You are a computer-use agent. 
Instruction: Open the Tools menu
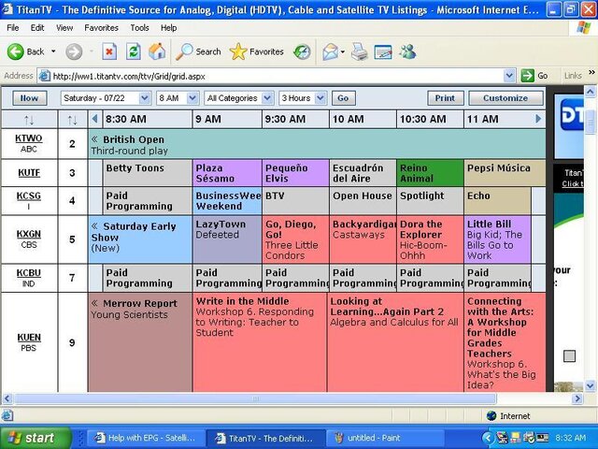[139, 28]
